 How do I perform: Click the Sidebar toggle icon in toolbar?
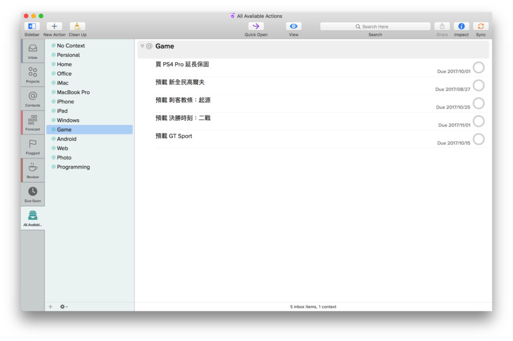[x=32, y=27]
